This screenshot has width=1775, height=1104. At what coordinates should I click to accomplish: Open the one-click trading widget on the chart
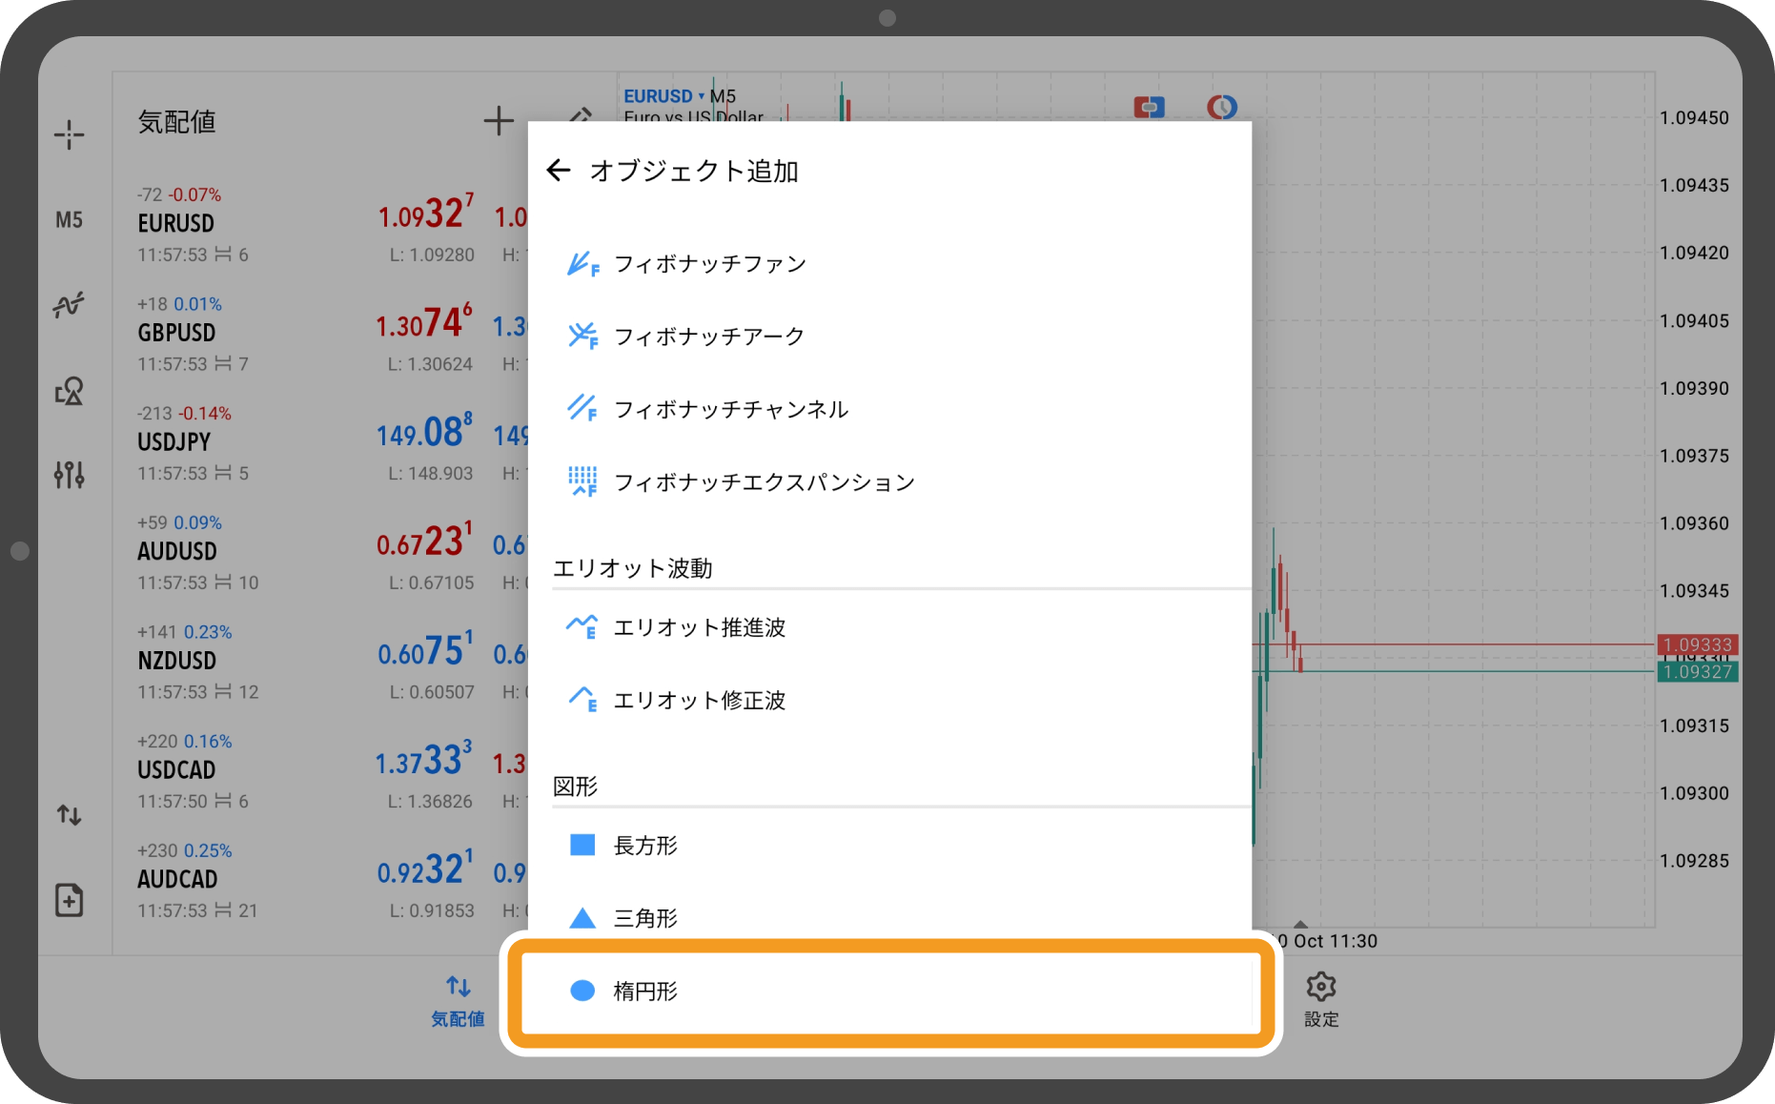(x=1149, y=107)
